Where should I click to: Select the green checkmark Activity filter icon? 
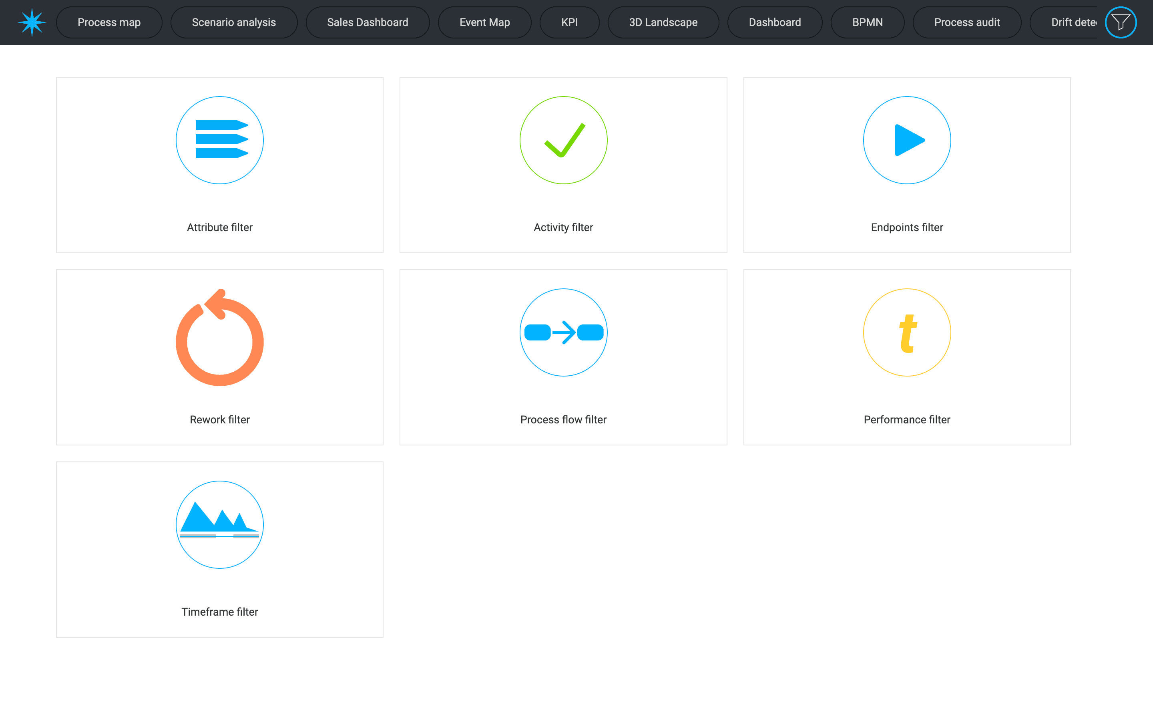tap(563, 140)
